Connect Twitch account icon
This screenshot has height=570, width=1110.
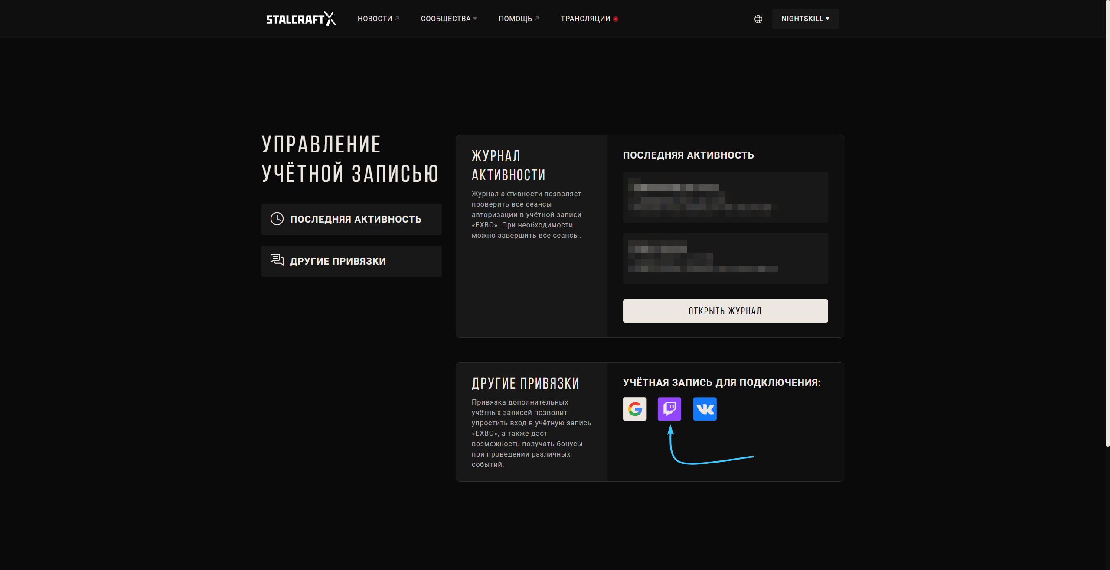tap(669, 409)
